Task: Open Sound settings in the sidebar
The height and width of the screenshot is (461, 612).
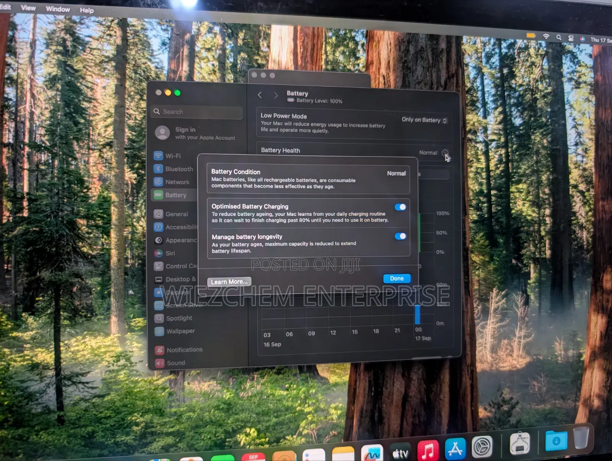Action: coord(170,363)
